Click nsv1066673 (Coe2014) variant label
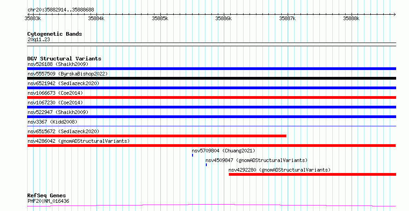Image resolution: width=409 pixels, height=211 pixels. 55,93
